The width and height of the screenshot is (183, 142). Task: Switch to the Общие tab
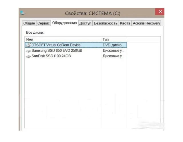[x=29, y=23]
